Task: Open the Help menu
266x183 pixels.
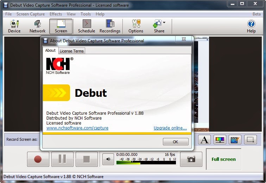Action: click(100, 14)
